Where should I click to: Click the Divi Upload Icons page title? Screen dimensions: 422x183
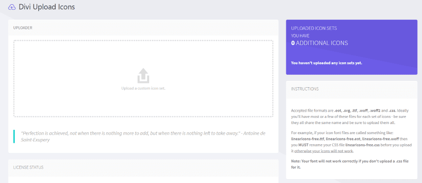47,7
